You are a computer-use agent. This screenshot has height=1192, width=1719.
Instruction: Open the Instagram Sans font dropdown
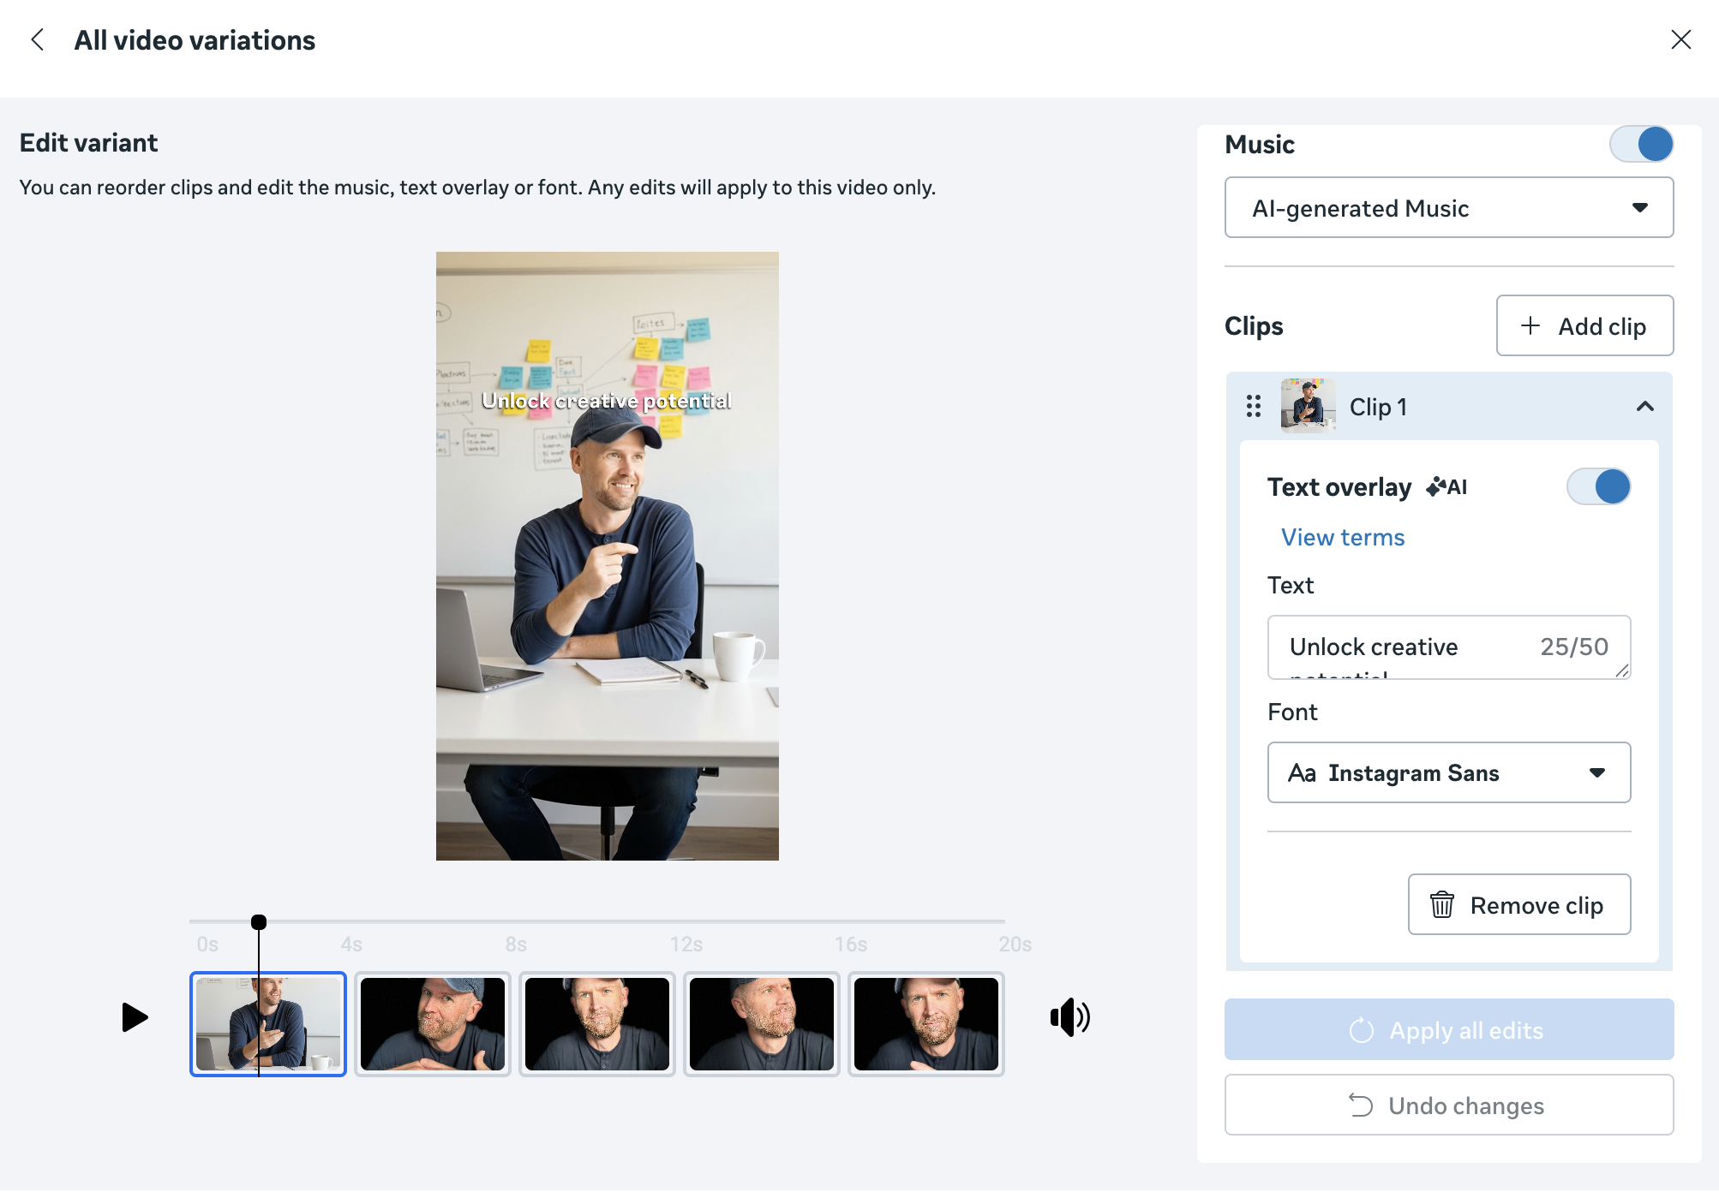pos(1448,773)
